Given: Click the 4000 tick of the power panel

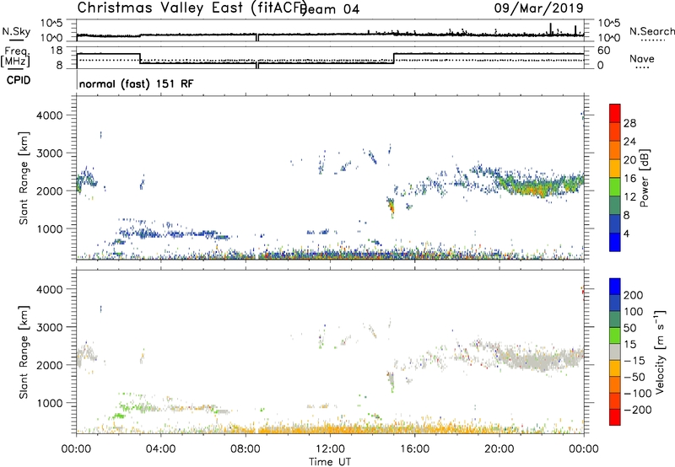Looking at the screenshot, I should click(49, 115).
